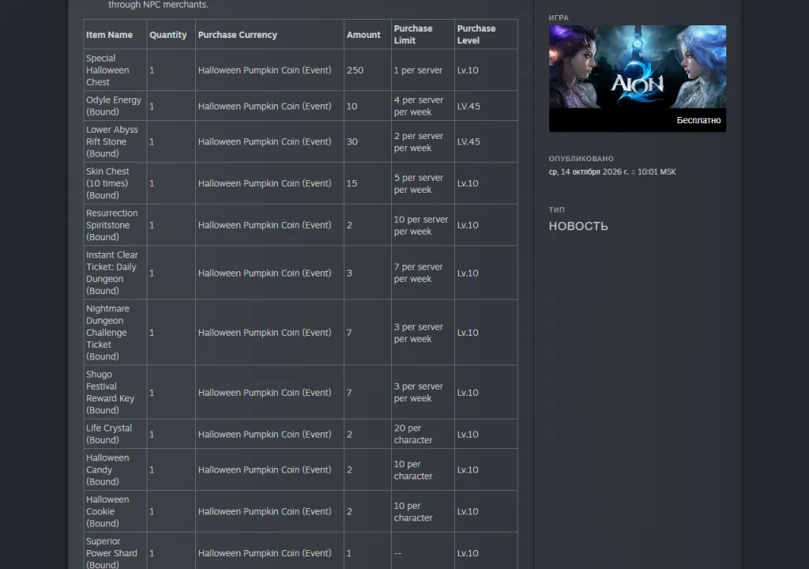Click amount 1 in Superior Power Shard row
This screenshot has height=569, width=809.
tap(348, 553)
